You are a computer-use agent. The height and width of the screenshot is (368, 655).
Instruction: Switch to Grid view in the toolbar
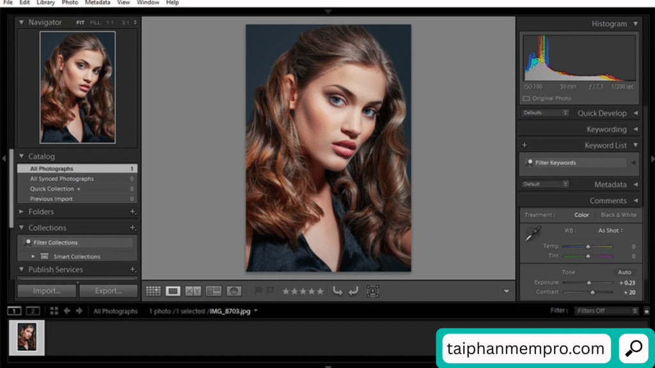tap(153, 291)
